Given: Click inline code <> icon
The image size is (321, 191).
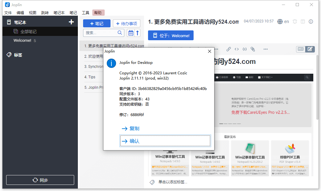Looking at the screenshot, I should pyautogui.click(x=237, y=49).
